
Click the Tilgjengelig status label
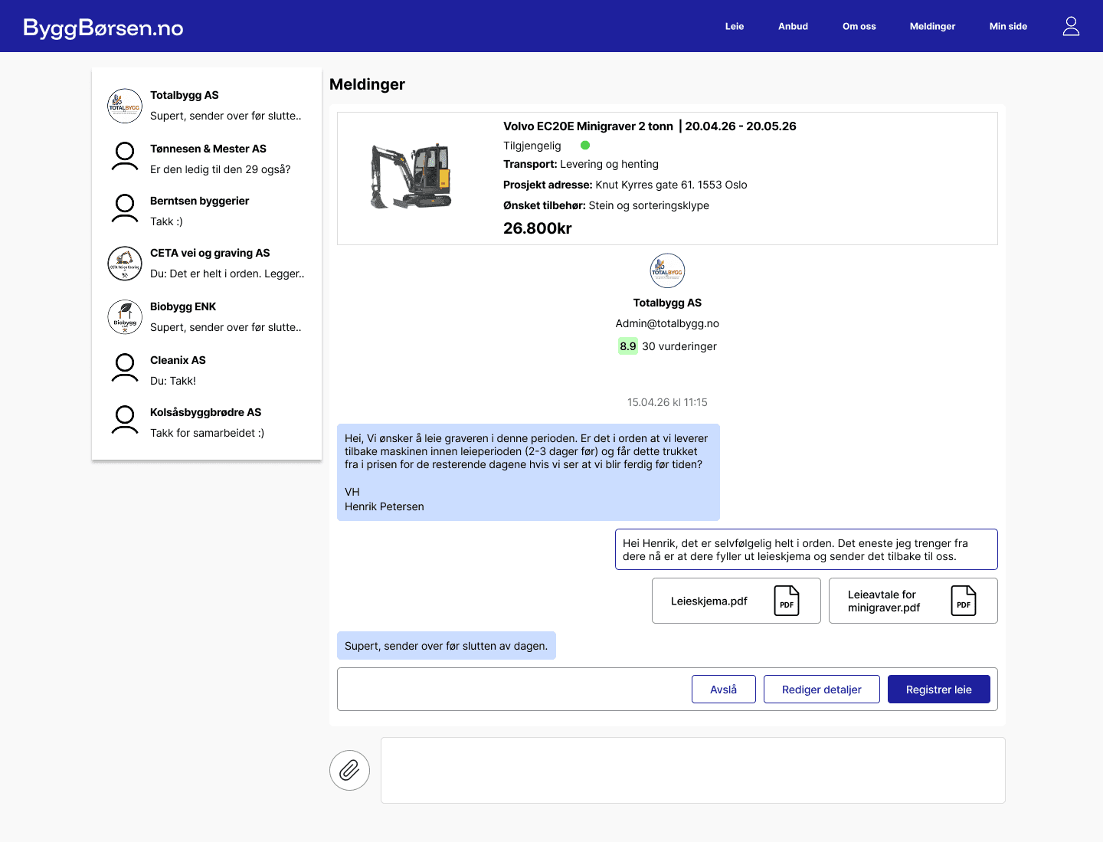tap(532, 146)
